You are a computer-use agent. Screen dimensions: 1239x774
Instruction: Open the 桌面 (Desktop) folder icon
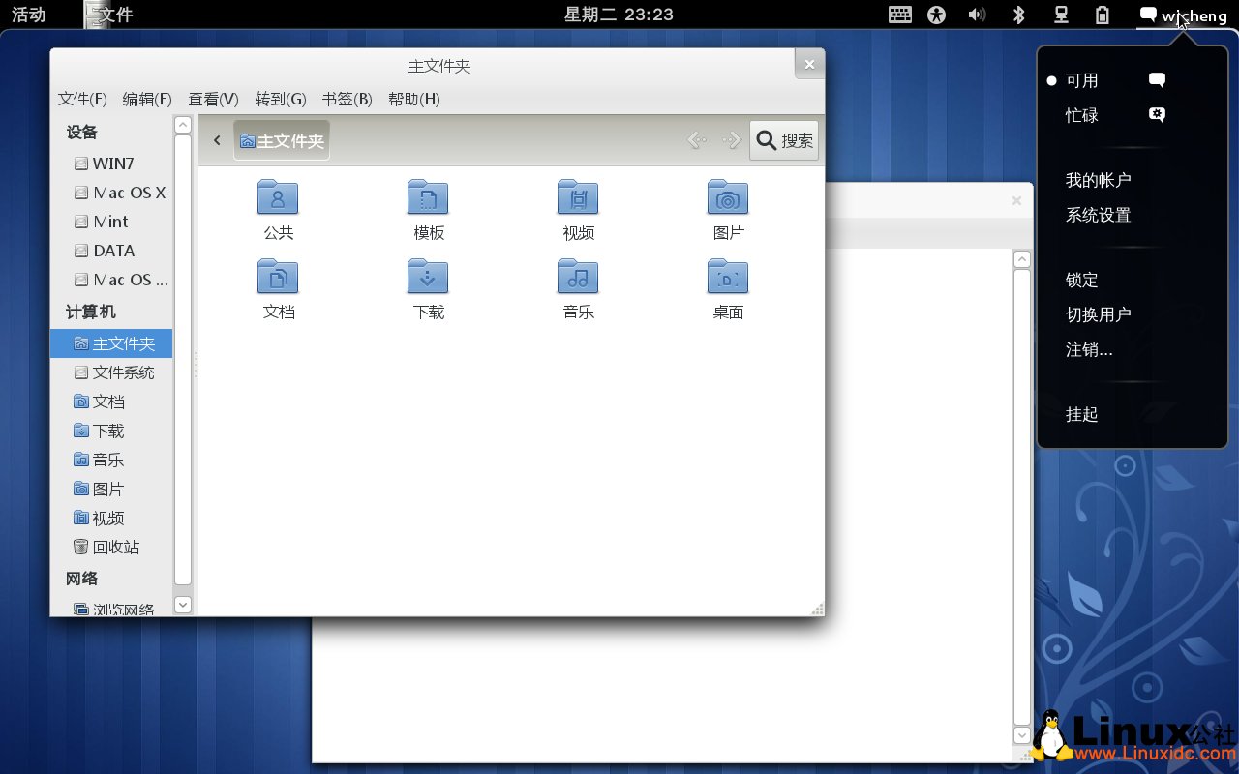pyautogui.click(x=728, y=277)
